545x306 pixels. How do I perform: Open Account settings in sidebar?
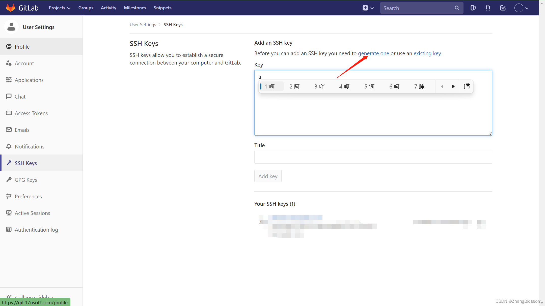[x=41, y=63]
